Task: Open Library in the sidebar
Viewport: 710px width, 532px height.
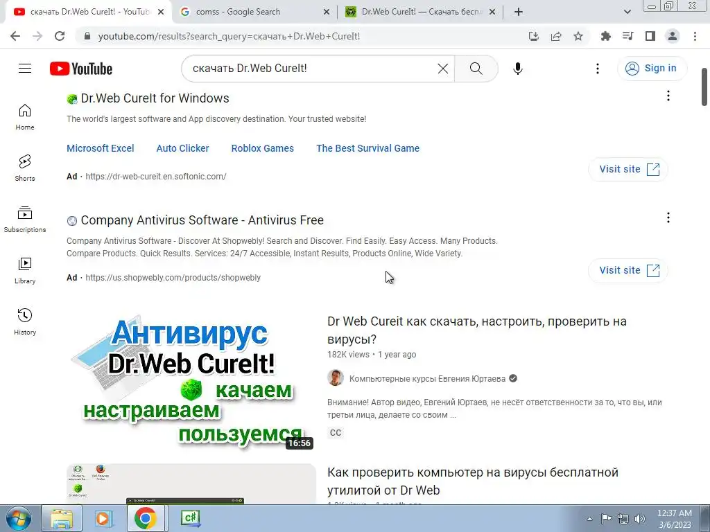Action: pos(25,271)
